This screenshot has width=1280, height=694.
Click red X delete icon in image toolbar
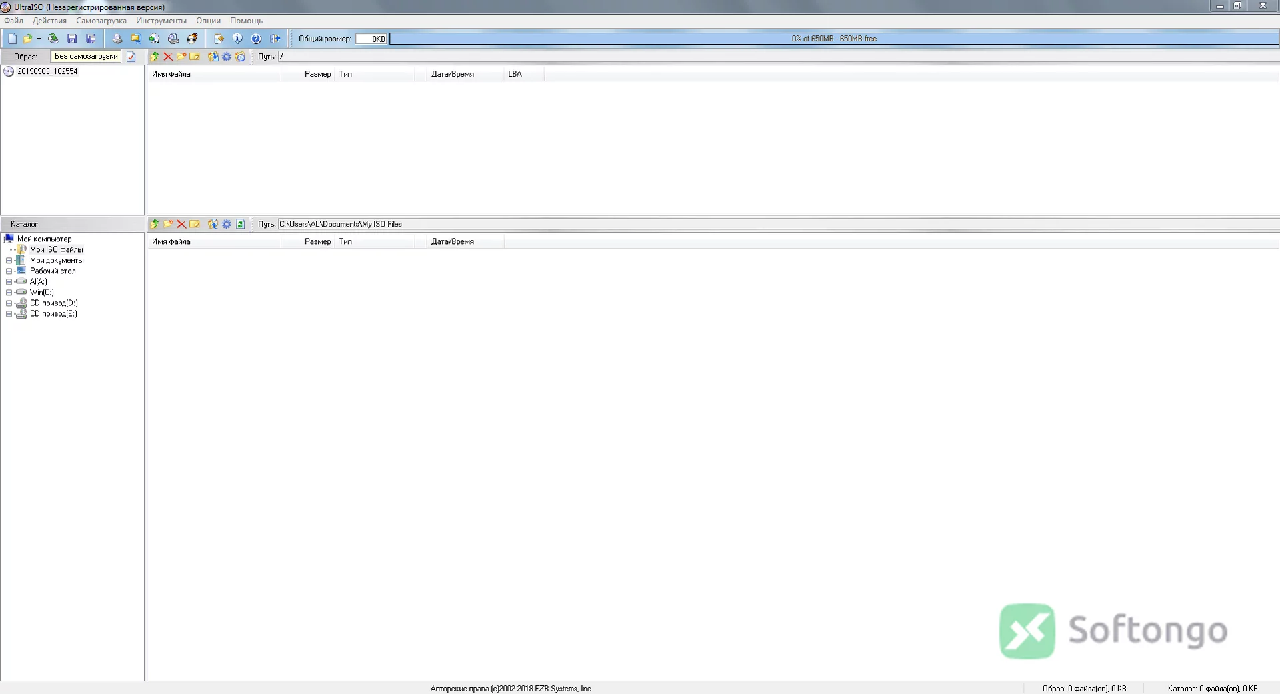click(168, 57)
